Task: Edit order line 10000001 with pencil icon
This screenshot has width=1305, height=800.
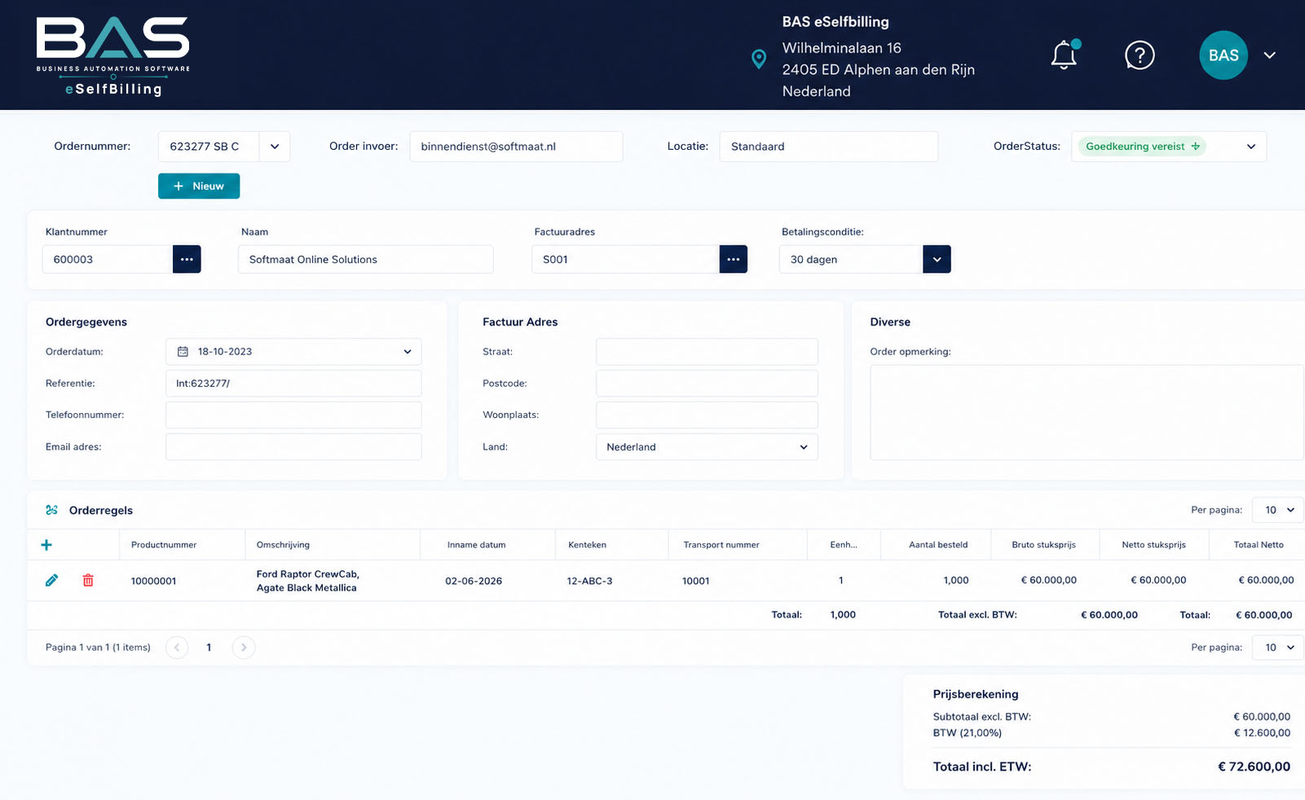Action: 51,580
